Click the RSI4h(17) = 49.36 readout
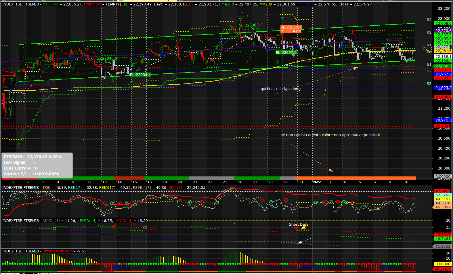This screenshot has height=274, width=453. [150, 187]
